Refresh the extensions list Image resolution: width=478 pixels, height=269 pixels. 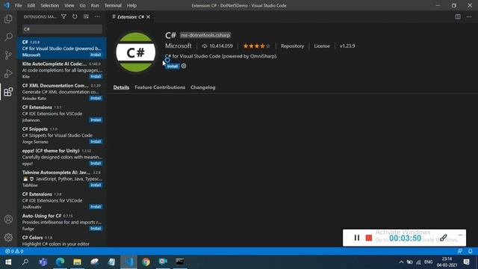[x=75, y=16]
